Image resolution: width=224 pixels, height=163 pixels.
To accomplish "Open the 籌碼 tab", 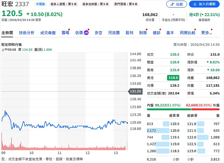I will coord(65,33).
